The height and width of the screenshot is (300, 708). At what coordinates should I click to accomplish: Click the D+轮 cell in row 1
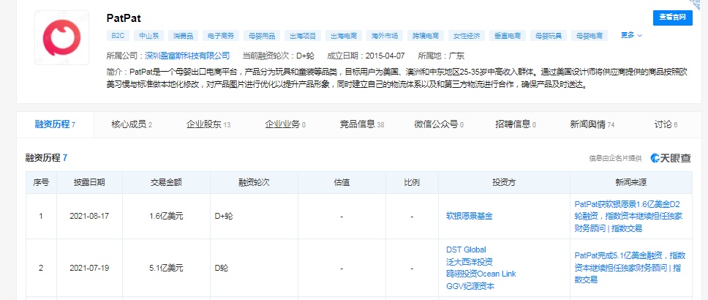(x=254, y=216)
